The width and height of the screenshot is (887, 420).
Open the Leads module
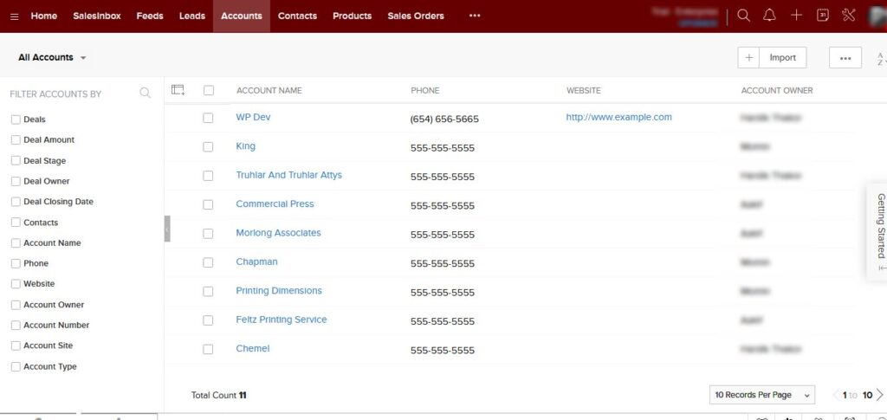192,16
